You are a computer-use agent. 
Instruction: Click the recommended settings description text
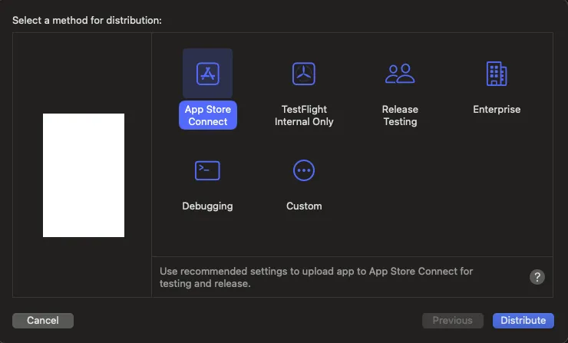tap(316, 277)
